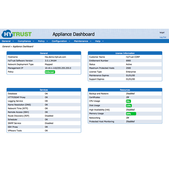
Task: Click the hostname value hta.demo.hytrust.com
Action: point(55,57)
